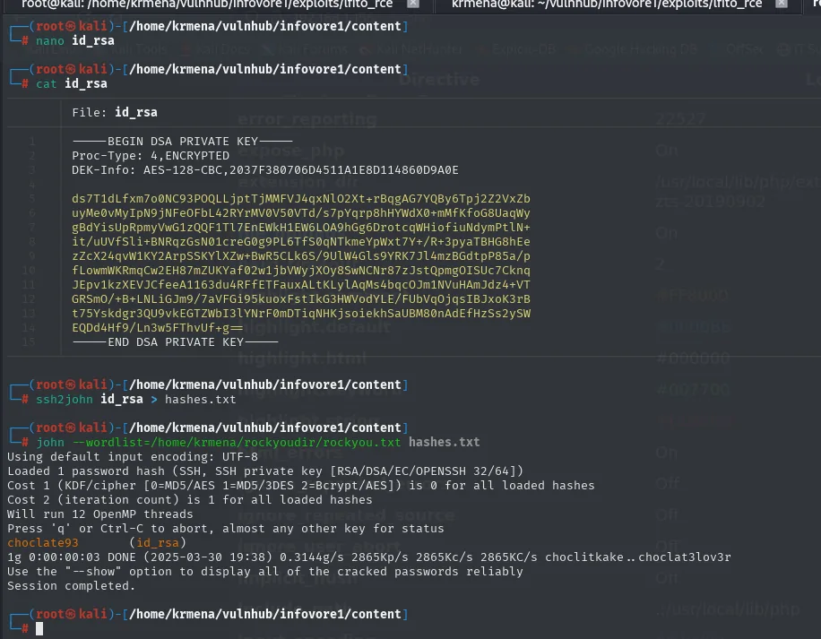Click the 'Cost 1 (KDF/cipher' line
Image resolution: width=821 pixels, height=639 pixels.
[x=301, y=486]
